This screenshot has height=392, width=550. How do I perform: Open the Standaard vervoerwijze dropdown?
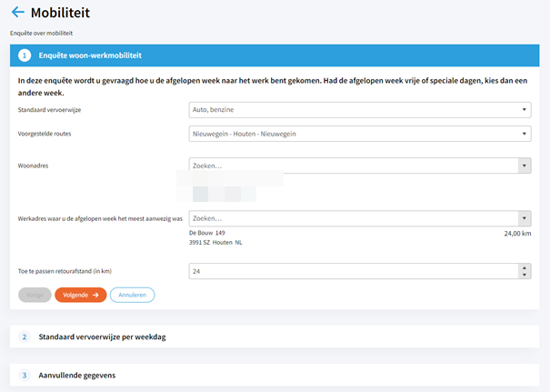pyautogui.click(x=360, y=111)
